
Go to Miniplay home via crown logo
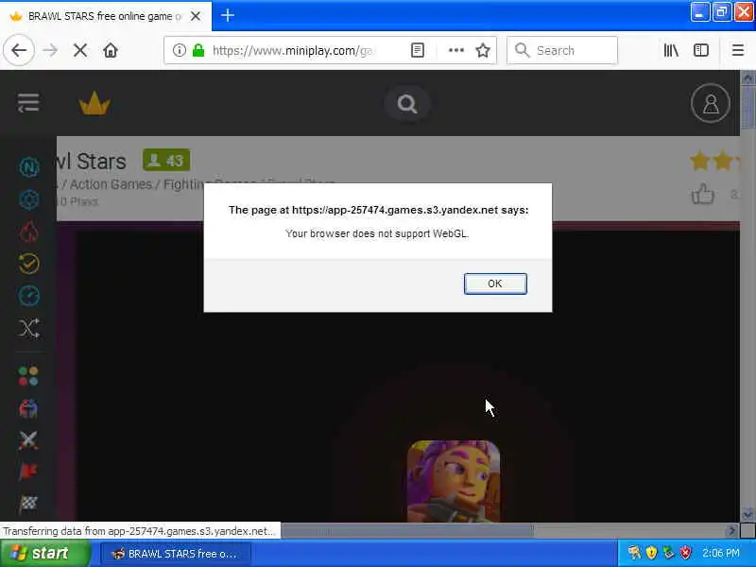94,103
